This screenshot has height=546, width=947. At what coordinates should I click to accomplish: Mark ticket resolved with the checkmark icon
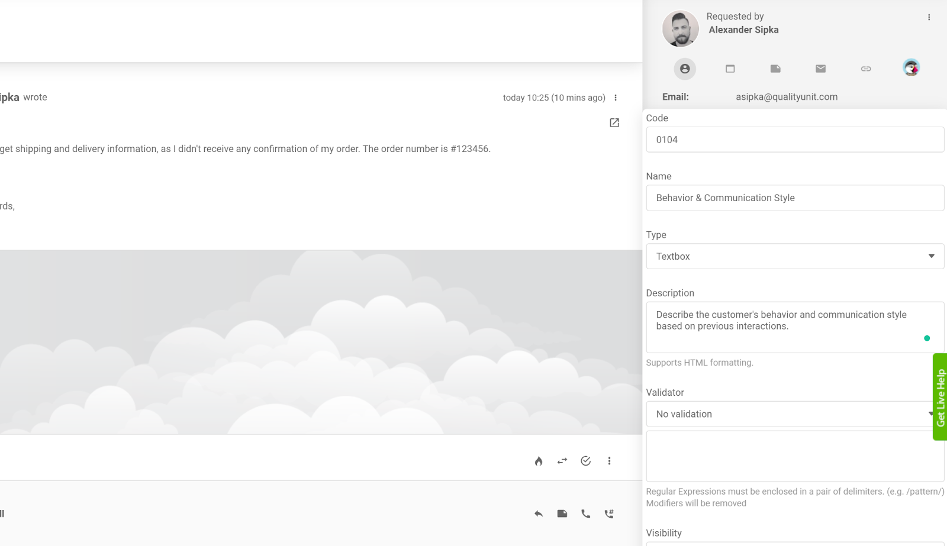(x=585, y=461)
